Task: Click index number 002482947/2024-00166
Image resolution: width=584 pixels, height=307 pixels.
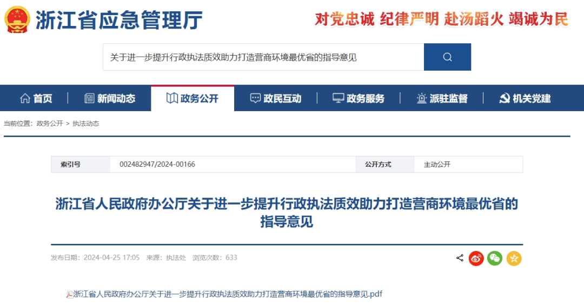Action: pos(157,164)
